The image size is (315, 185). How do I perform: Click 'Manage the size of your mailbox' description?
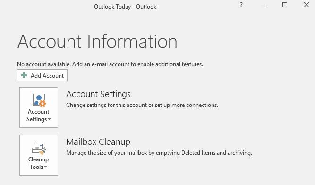[x=159, y=153]
